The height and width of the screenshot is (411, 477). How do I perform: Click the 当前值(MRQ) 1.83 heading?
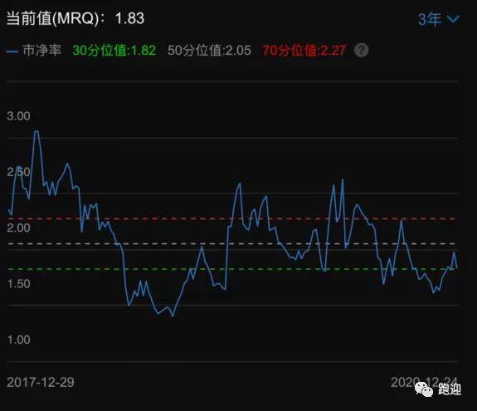click(75, 18)
